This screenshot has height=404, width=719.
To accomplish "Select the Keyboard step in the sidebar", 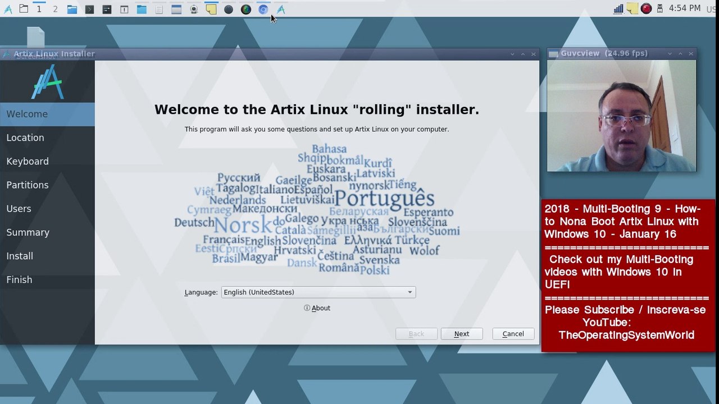I will 47,162.
